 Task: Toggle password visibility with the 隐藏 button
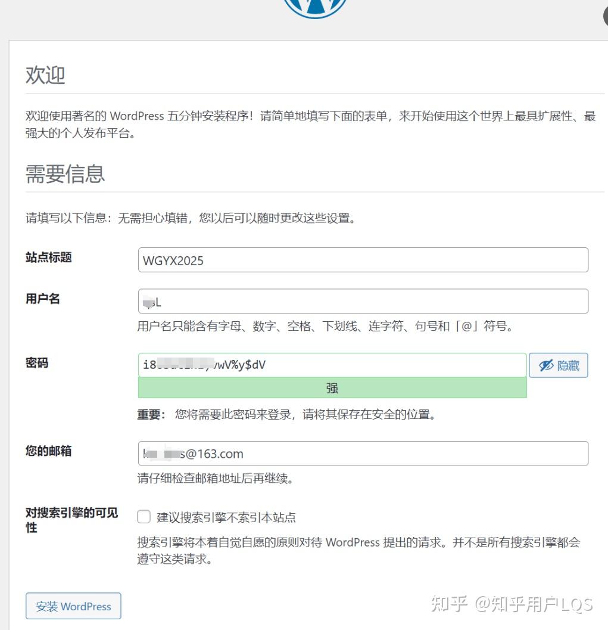[x=558, y=365]
